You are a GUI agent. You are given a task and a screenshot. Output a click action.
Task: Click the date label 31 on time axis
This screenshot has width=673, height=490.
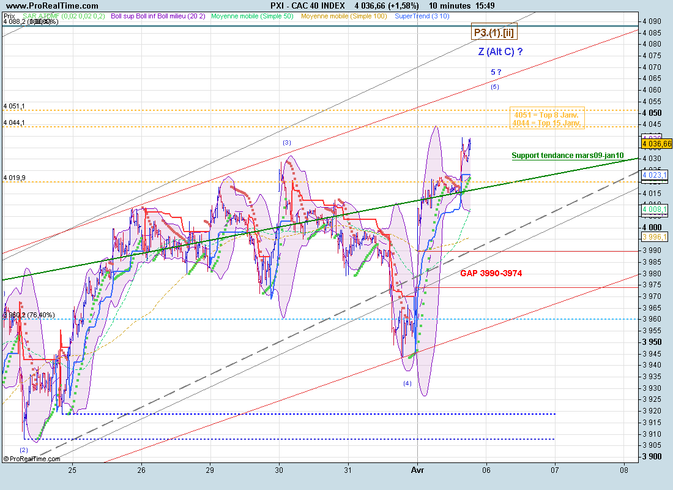(348, 470)
